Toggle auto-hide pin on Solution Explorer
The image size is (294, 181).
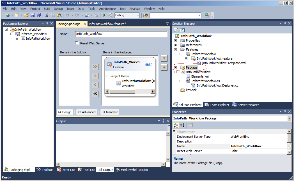(x=284, y=23)
